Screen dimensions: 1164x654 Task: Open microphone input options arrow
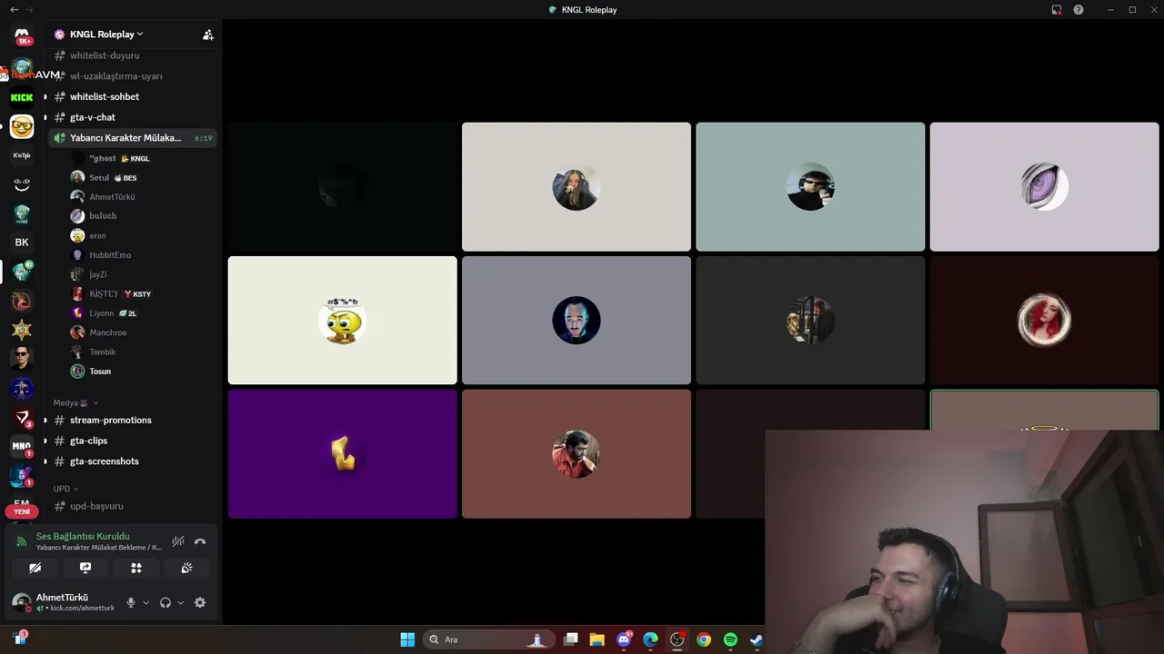pos(145,602)
